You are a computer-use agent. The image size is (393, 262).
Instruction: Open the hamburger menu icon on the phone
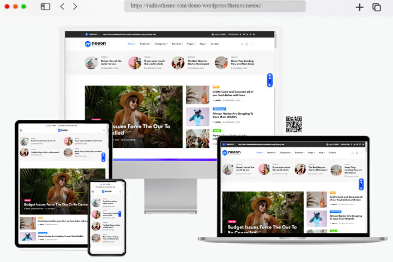pyautogui.click(x=93, y=191)
